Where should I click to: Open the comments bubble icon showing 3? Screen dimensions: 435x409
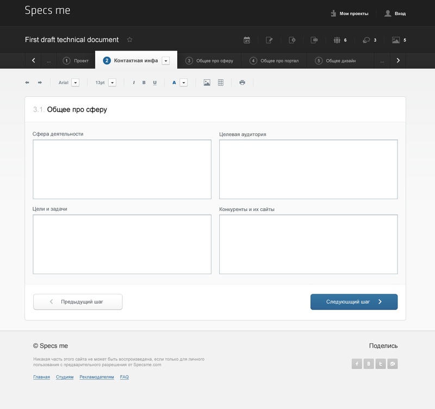pyautogui.click(x=366, y=40)
